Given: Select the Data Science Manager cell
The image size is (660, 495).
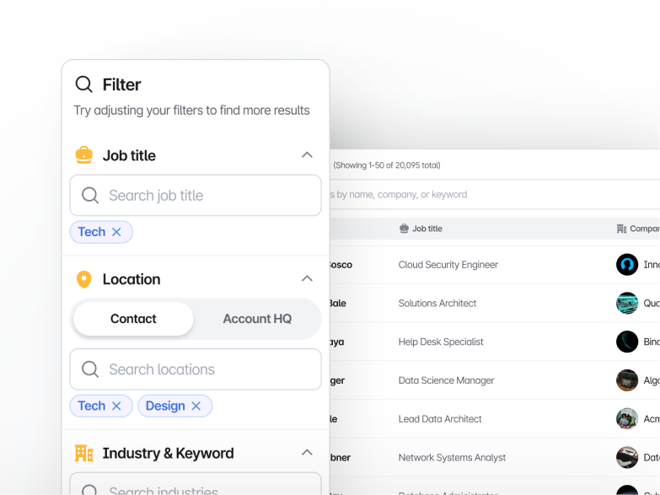Looking at the screenshot, I should [x=446, y=380].
